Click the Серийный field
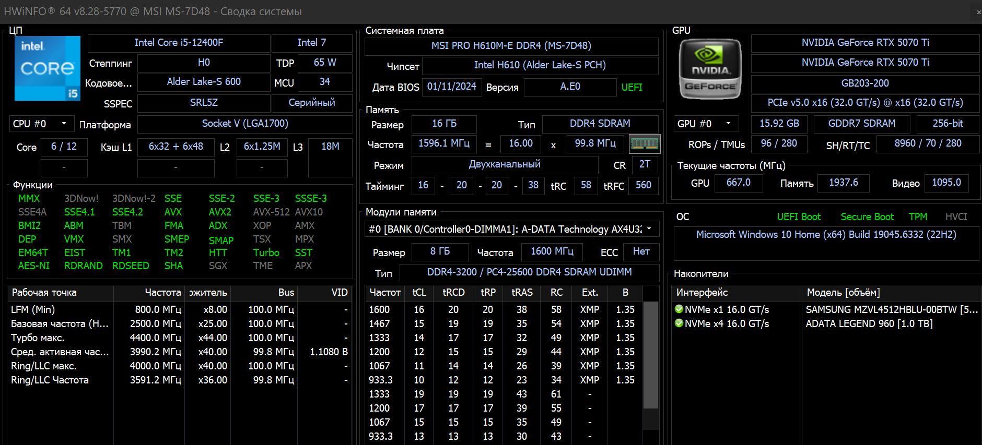Viewport: 982px width, 445px height. click(x=312, y=103)
